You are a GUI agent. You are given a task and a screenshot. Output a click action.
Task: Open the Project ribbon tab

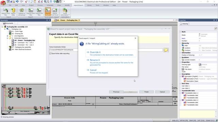coord(31,5)
